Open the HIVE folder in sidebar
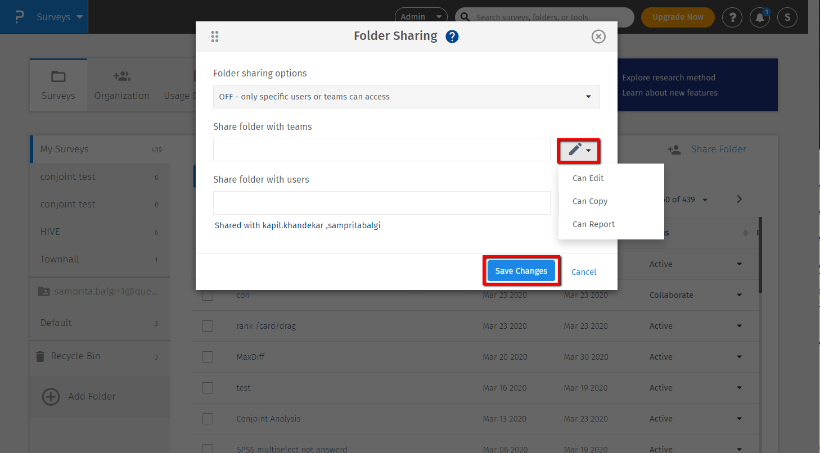Image resolution: width=820 pixels, height=453 pixels. coord(50,232)
